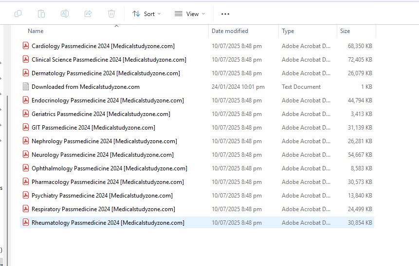Click the GIT Passmedicine PDF icon
Image resolution: width=419 pixels, height=266 pixels.
[26, 127]
